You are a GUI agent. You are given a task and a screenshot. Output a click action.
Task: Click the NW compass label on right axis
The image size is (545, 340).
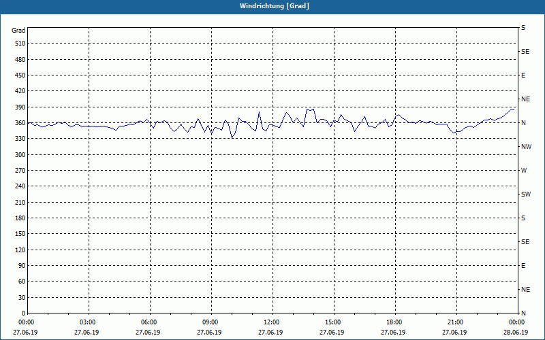[x=526, y=147]
